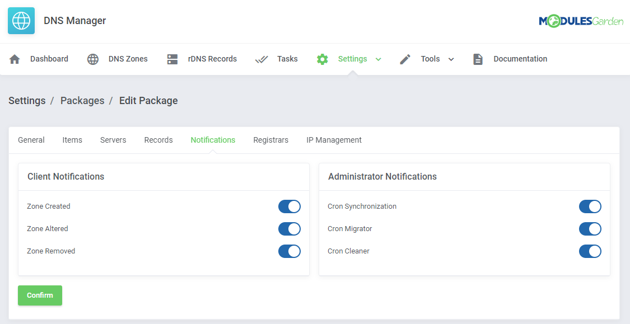
Task: Click the DNS Manager globe logo icon
Action: click(x=21, y=21)
